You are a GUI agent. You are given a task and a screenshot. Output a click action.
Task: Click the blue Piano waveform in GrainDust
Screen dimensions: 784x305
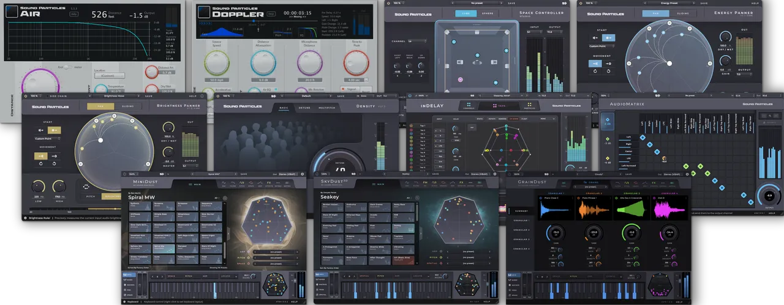556,208
